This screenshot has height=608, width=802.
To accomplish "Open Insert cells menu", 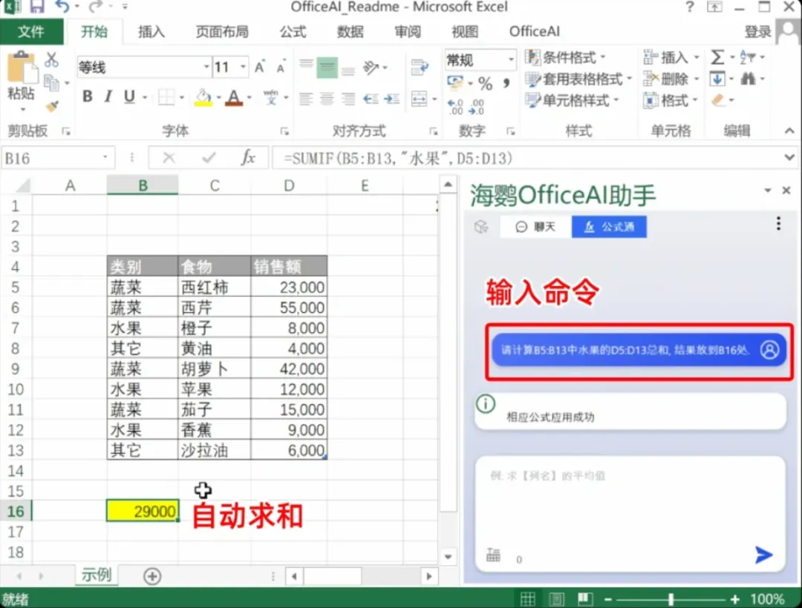I will coord(671,57).
